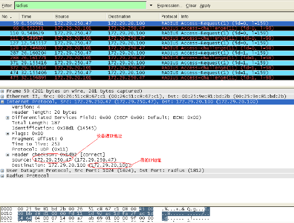
Task: Select the Fragment offset: 0 field
Action: coord(37,139)
